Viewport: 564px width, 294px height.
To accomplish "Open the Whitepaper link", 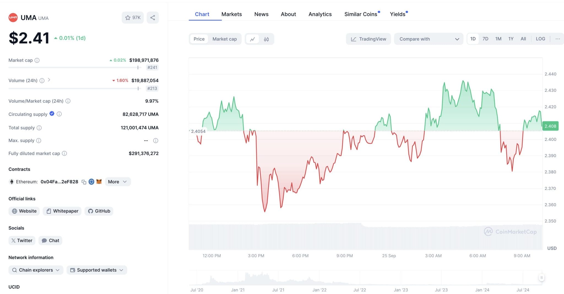I will (62, 211).
